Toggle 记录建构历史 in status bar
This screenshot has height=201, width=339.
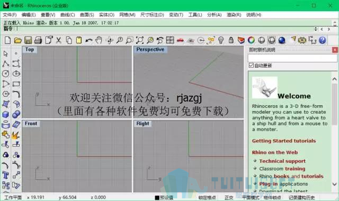(301, 197)
